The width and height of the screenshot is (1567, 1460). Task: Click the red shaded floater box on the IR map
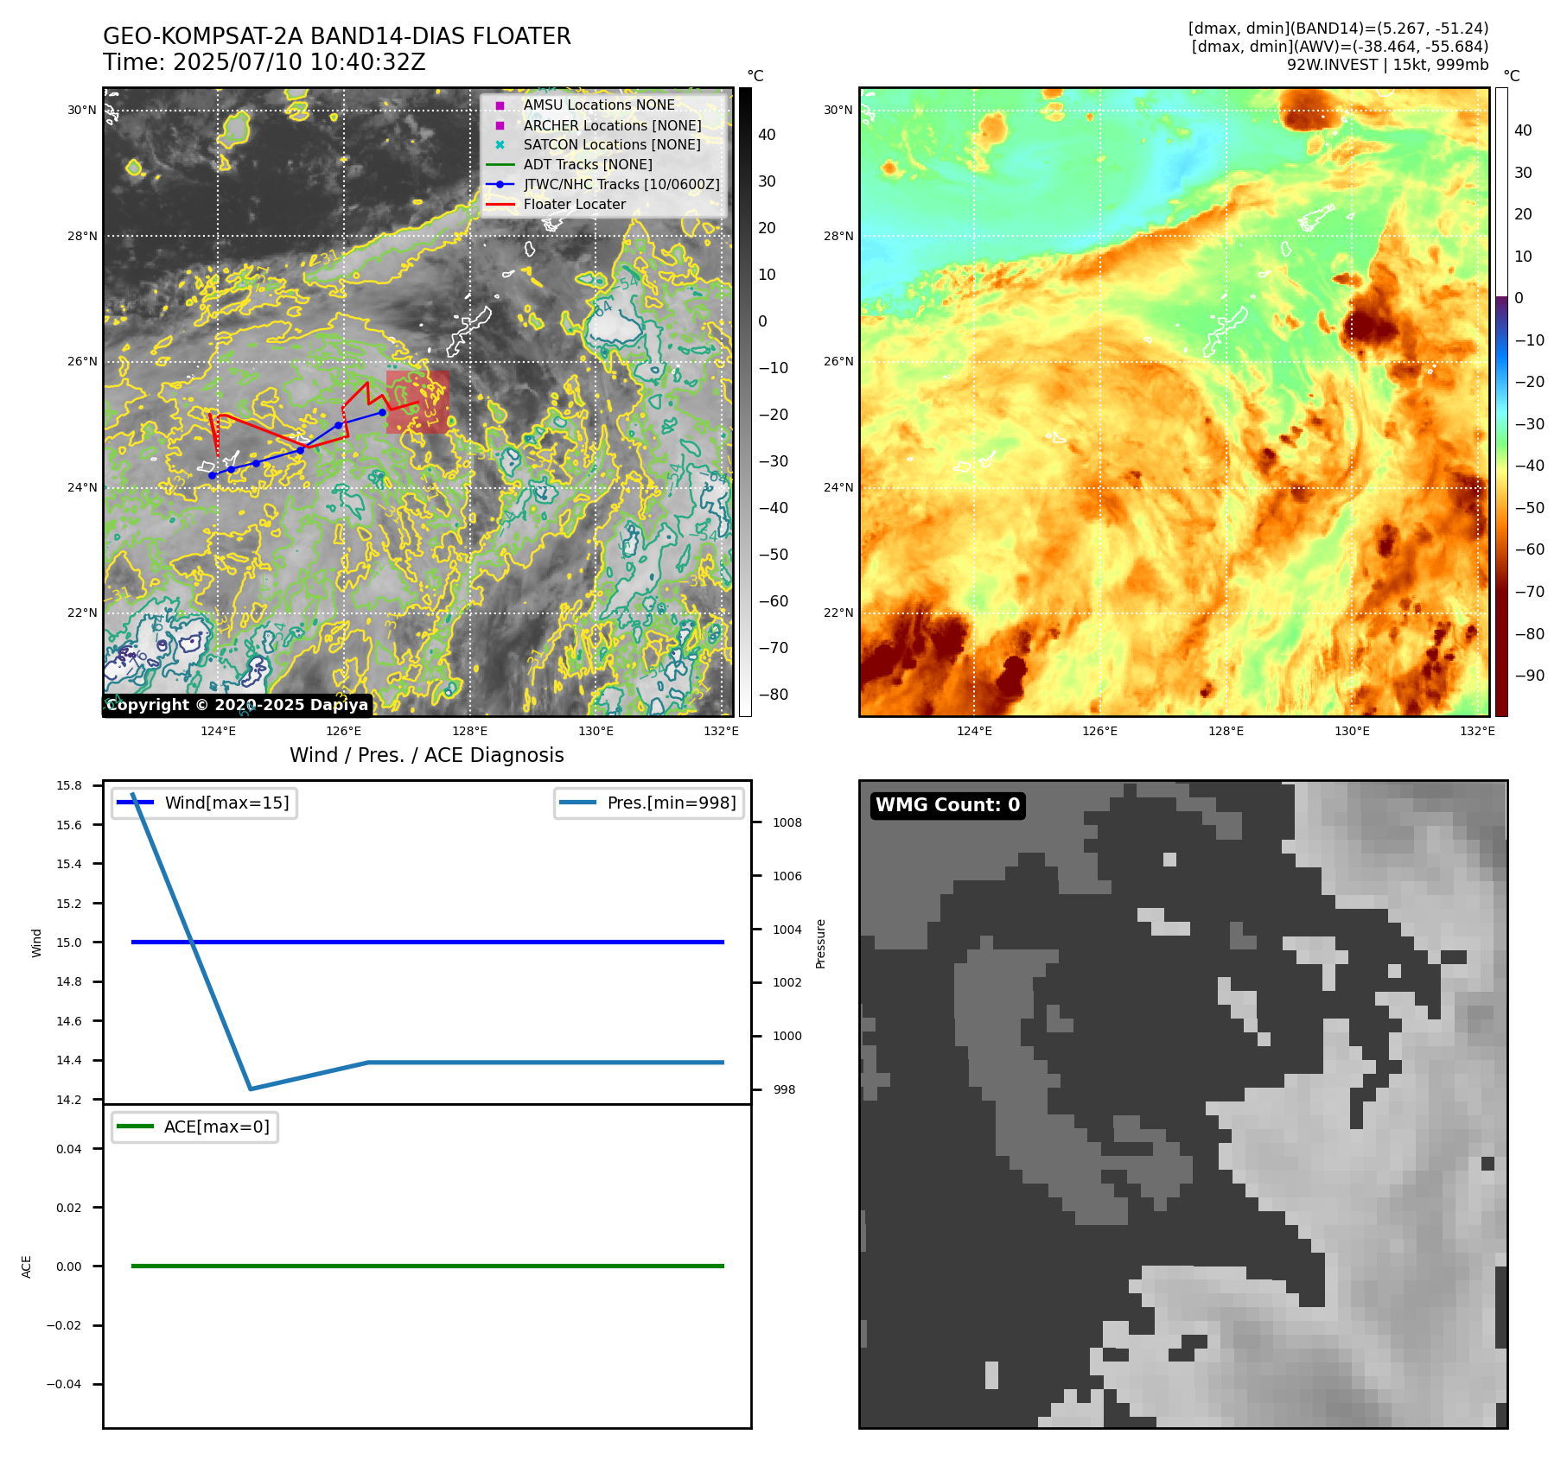(x=417, y=403)
